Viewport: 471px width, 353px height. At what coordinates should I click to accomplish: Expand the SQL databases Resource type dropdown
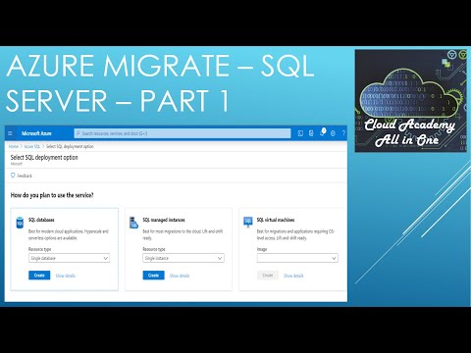point(69,258)
